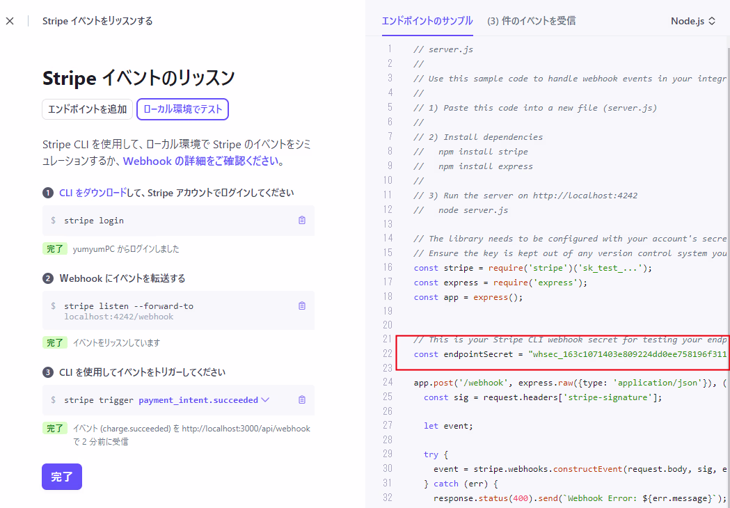Copy the stripe listen --forward-to command

(302, 306)
